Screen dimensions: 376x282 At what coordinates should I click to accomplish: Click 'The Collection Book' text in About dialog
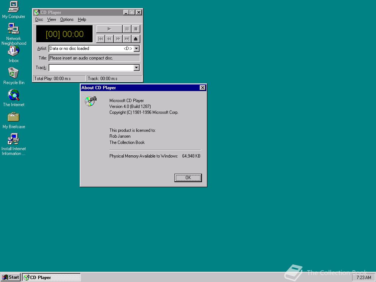[127, 142]
